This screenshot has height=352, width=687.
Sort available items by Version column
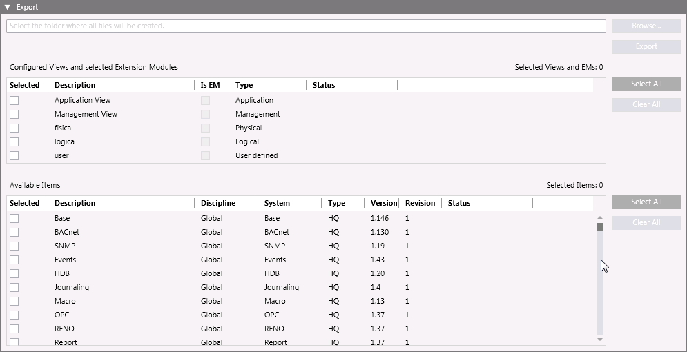pyautogui.click(x=383, y=204)
